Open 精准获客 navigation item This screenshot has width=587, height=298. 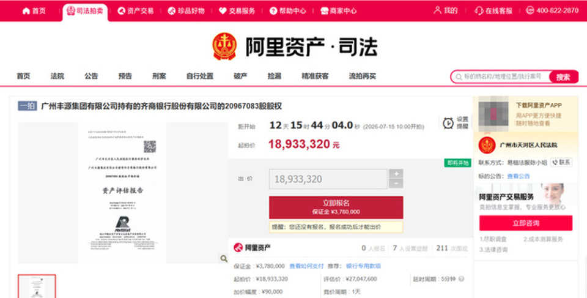click(x=316, y=76)
